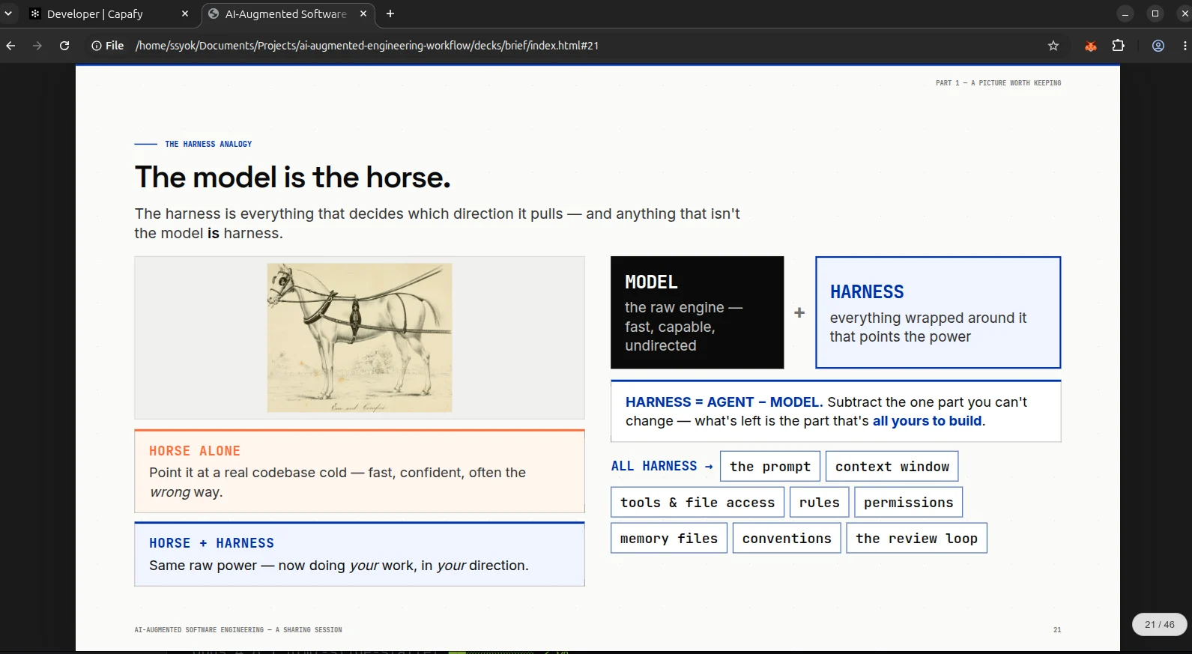Open a new browser tab
Image resolution: width=1192 pixels, height=654 pixels.
(x=390, y=13)
